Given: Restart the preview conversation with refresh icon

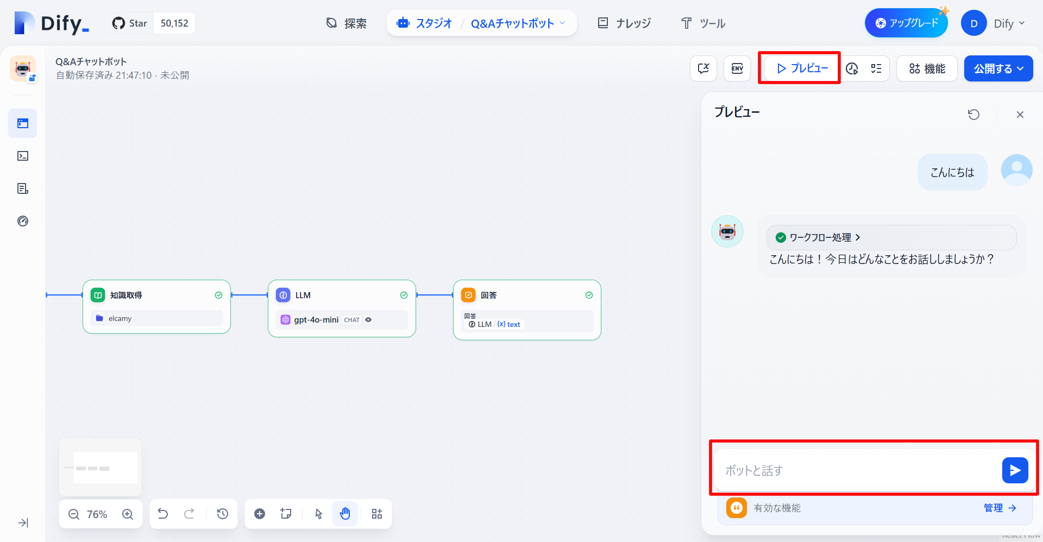Looking at the screenshot, I should 973,115.
